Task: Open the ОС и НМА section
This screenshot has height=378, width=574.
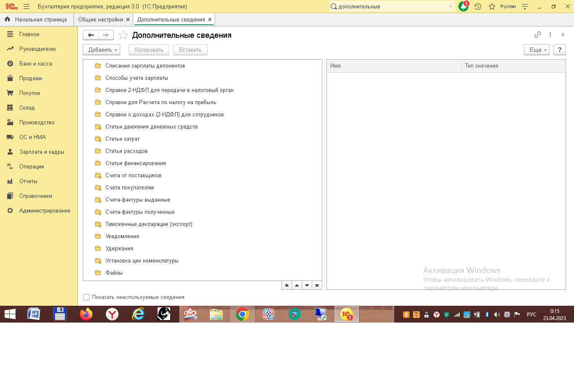Action: click(x=33, y=137)
